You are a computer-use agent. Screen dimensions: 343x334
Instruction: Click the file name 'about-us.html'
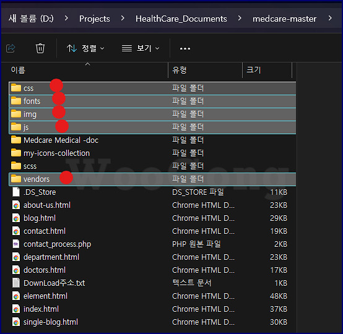[x=47, y=205]
